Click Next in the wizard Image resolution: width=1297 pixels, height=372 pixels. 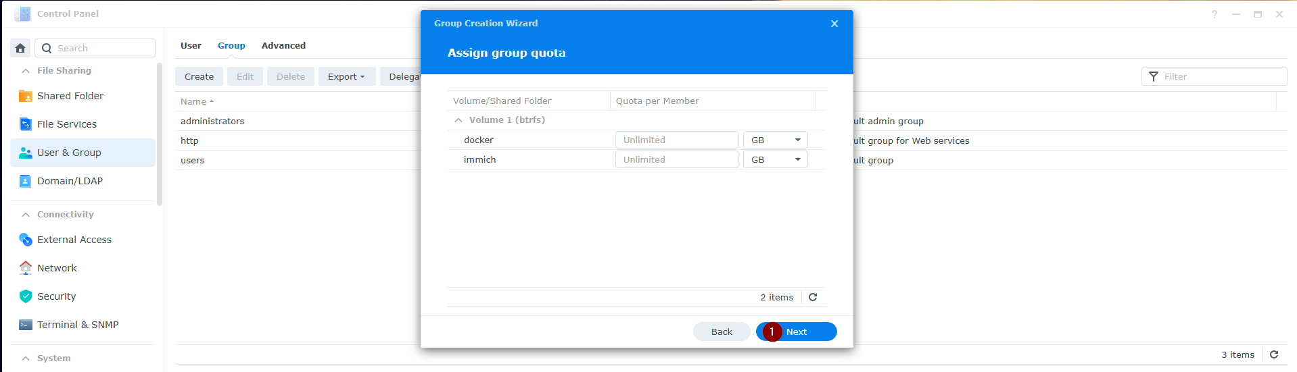click(797, 331)
